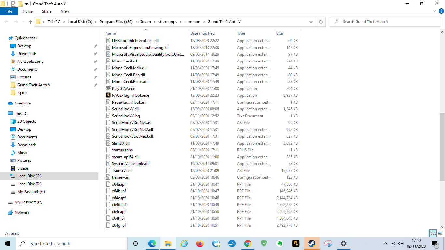Switch to details view layout icon
445x250 pixels.
433,233
